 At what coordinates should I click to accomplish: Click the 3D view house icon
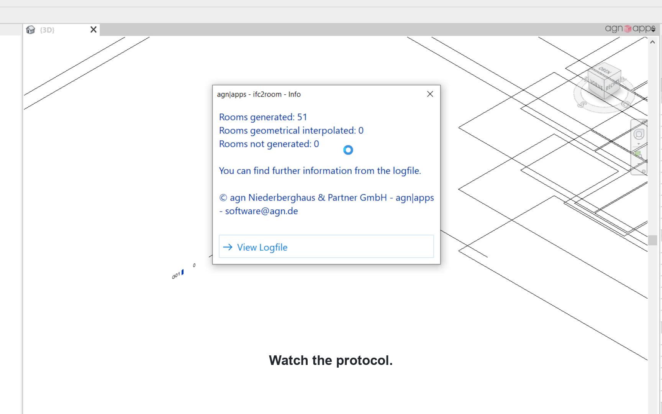pyautogui.click(x=31, y=30)
